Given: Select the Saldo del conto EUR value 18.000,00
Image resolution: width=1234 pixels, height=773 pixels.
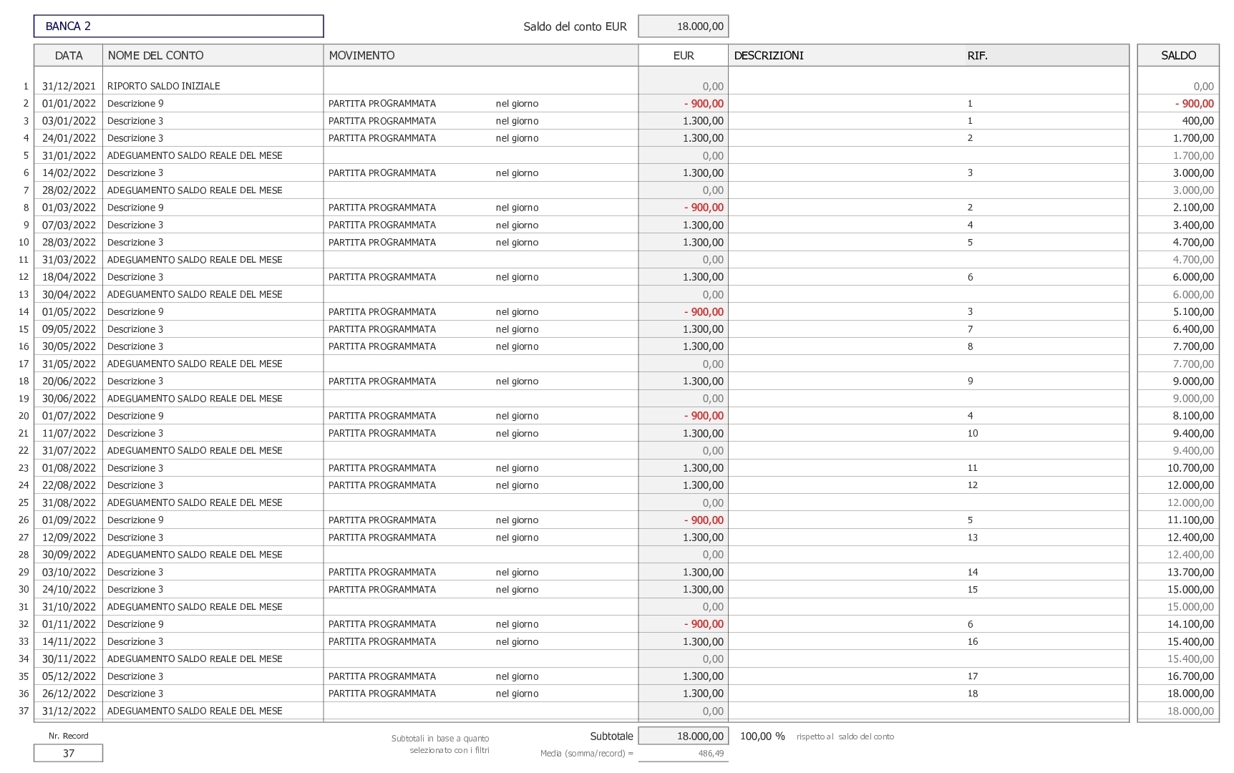Looking at the screenshot, I should click(684, 26).
